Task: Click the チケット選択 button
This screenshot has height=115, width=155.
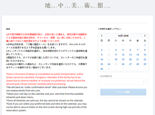Action: coord(123,92)
